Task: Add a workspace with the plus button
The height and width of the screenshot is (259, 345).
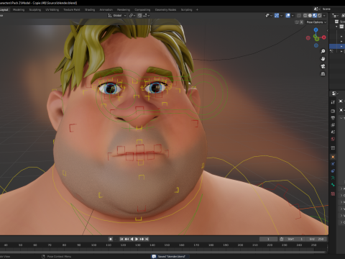Action: coord(197,9)
